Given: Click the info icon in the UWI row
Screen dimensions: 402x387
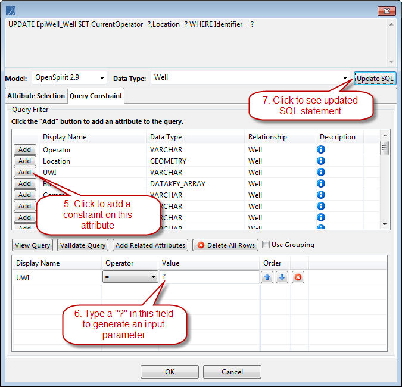Looking at the screenshot, I should click(321, 172).
